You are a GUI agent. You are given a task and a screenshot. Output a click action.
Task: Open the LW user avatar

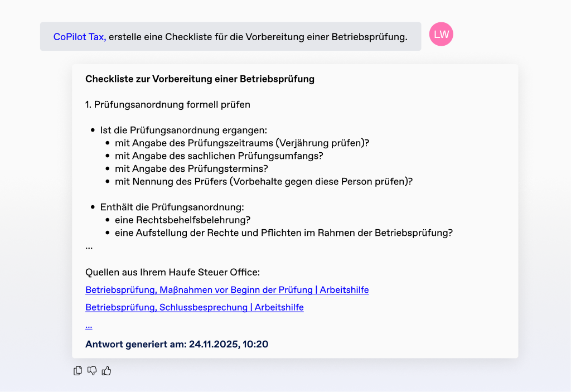(x=441, y=34)
